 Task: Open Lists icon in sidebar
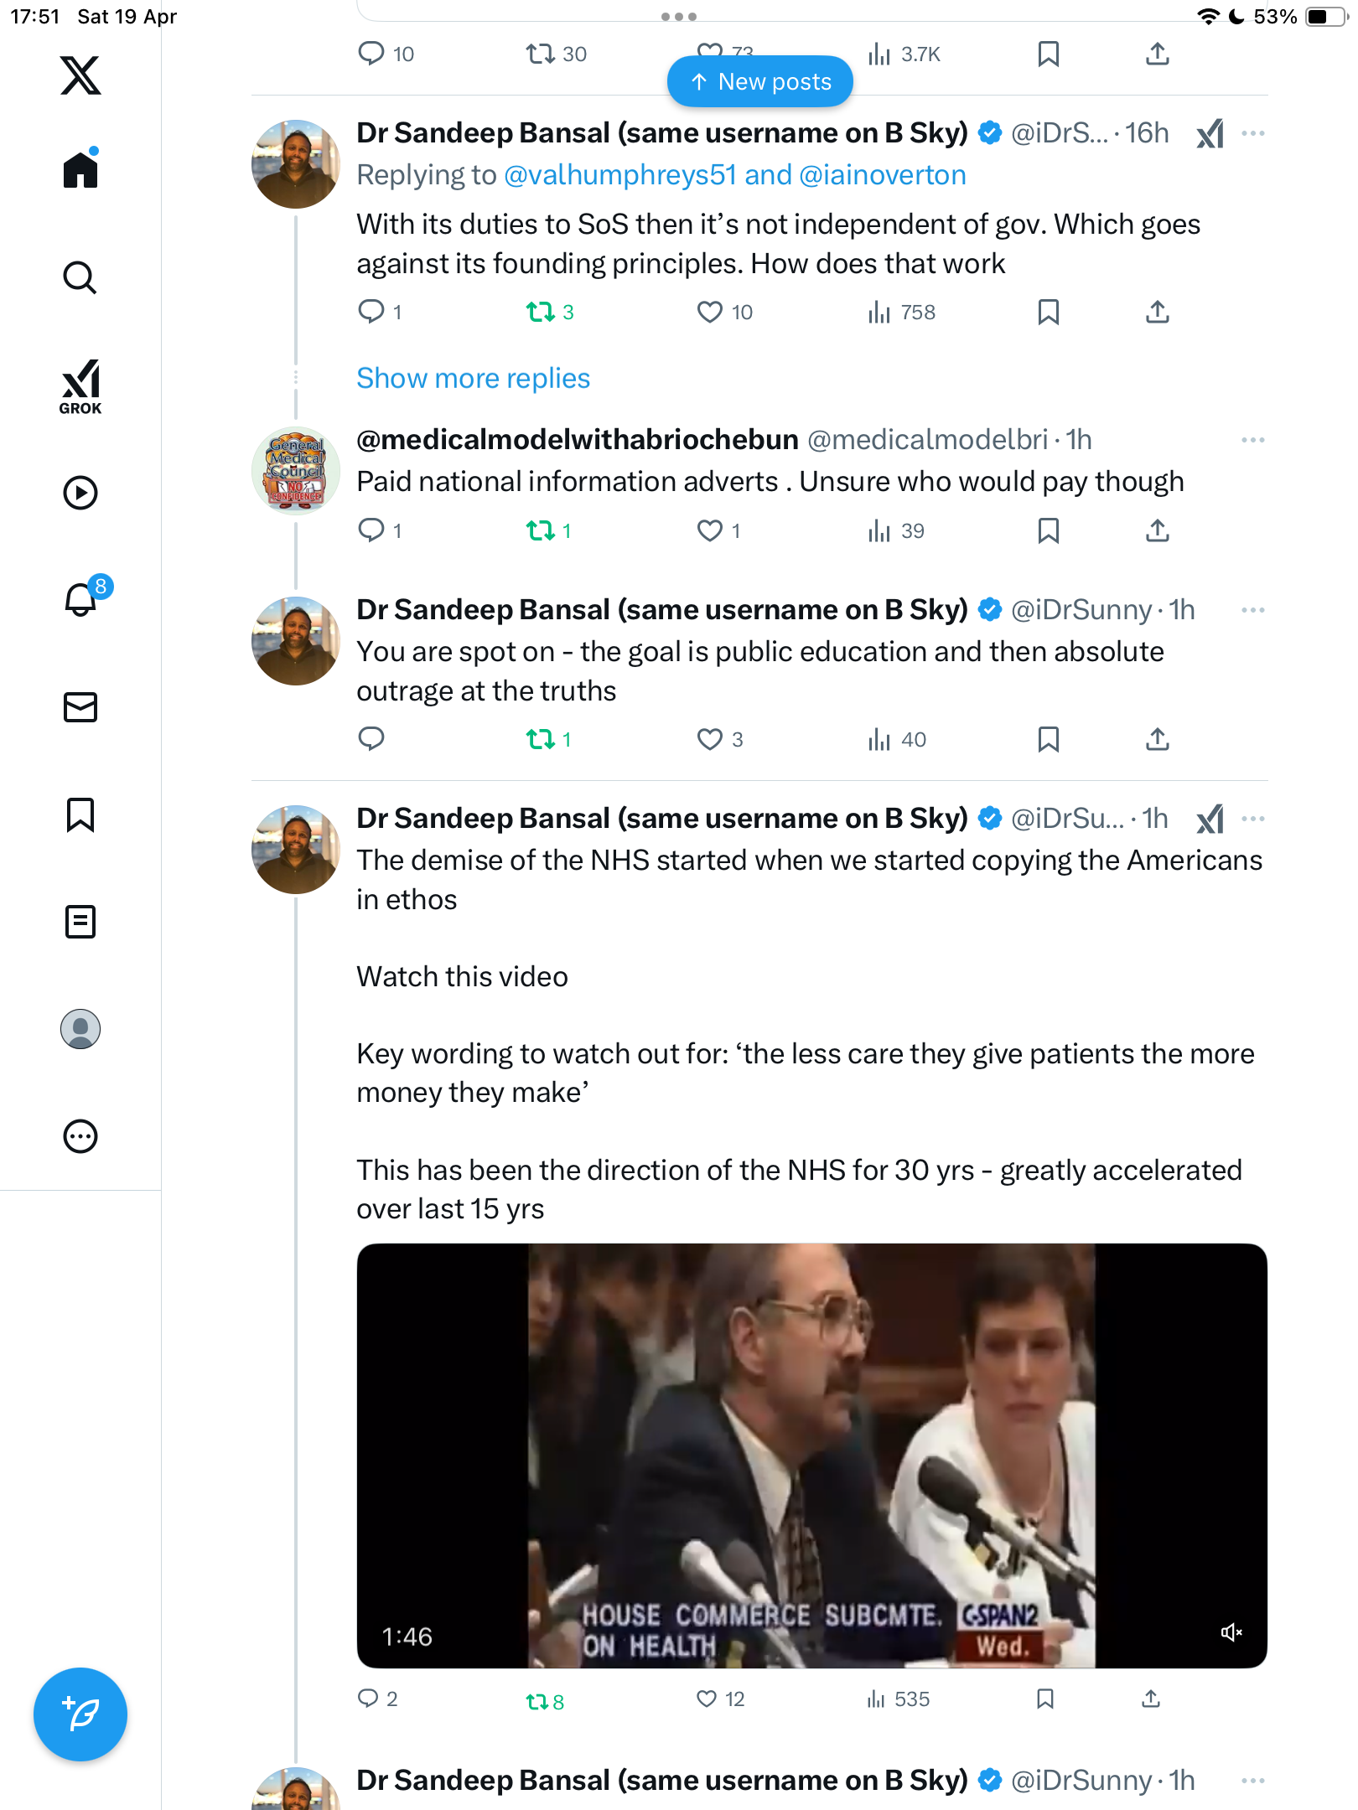coord(80,922)
